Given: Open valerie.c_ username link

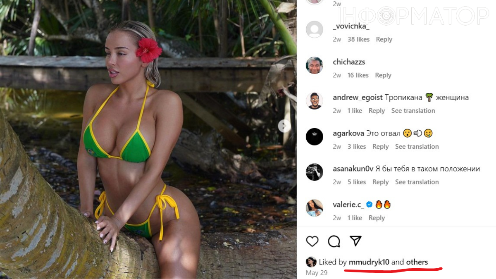Looking at the screenshot, I should (x=348, y=205).
